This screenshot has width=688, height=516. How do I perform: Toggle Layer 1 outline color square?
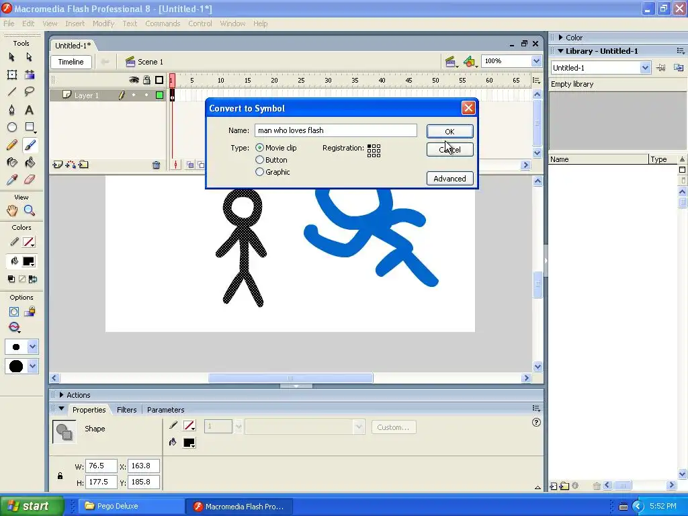tap(159, 95)
